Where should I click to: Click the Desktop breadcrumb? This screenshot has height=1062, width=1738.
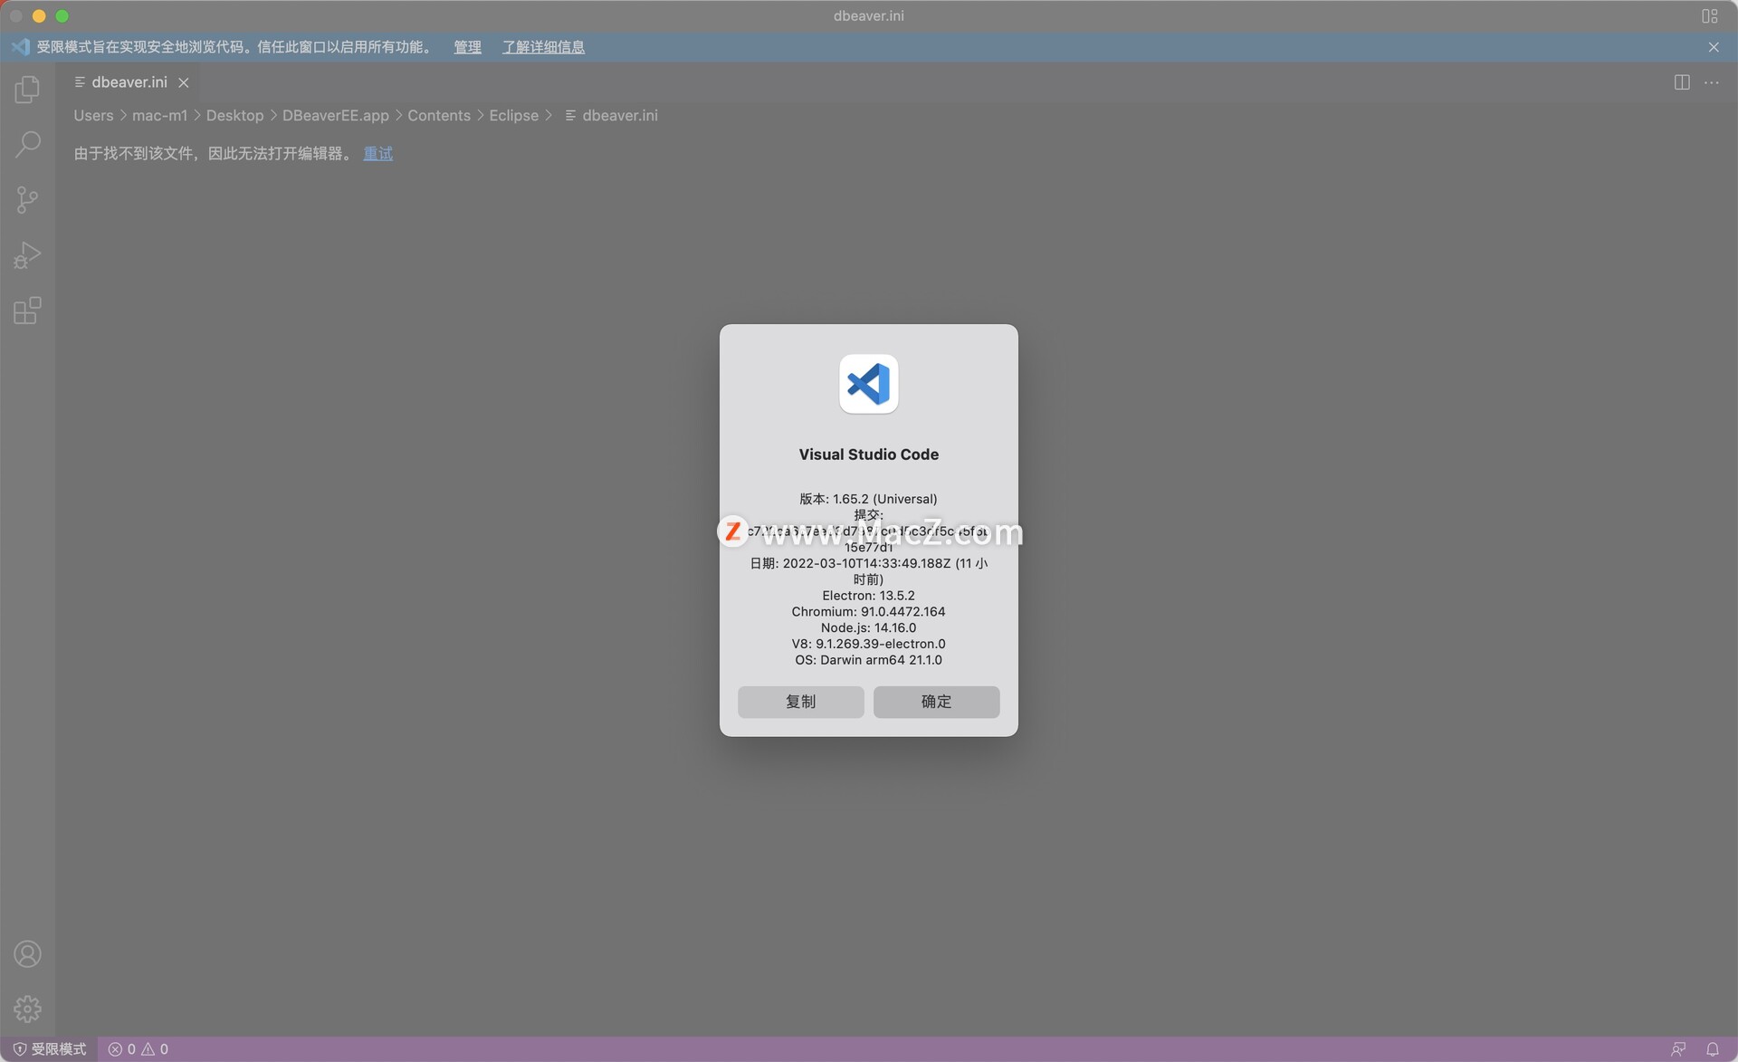[x=234, y=116]
